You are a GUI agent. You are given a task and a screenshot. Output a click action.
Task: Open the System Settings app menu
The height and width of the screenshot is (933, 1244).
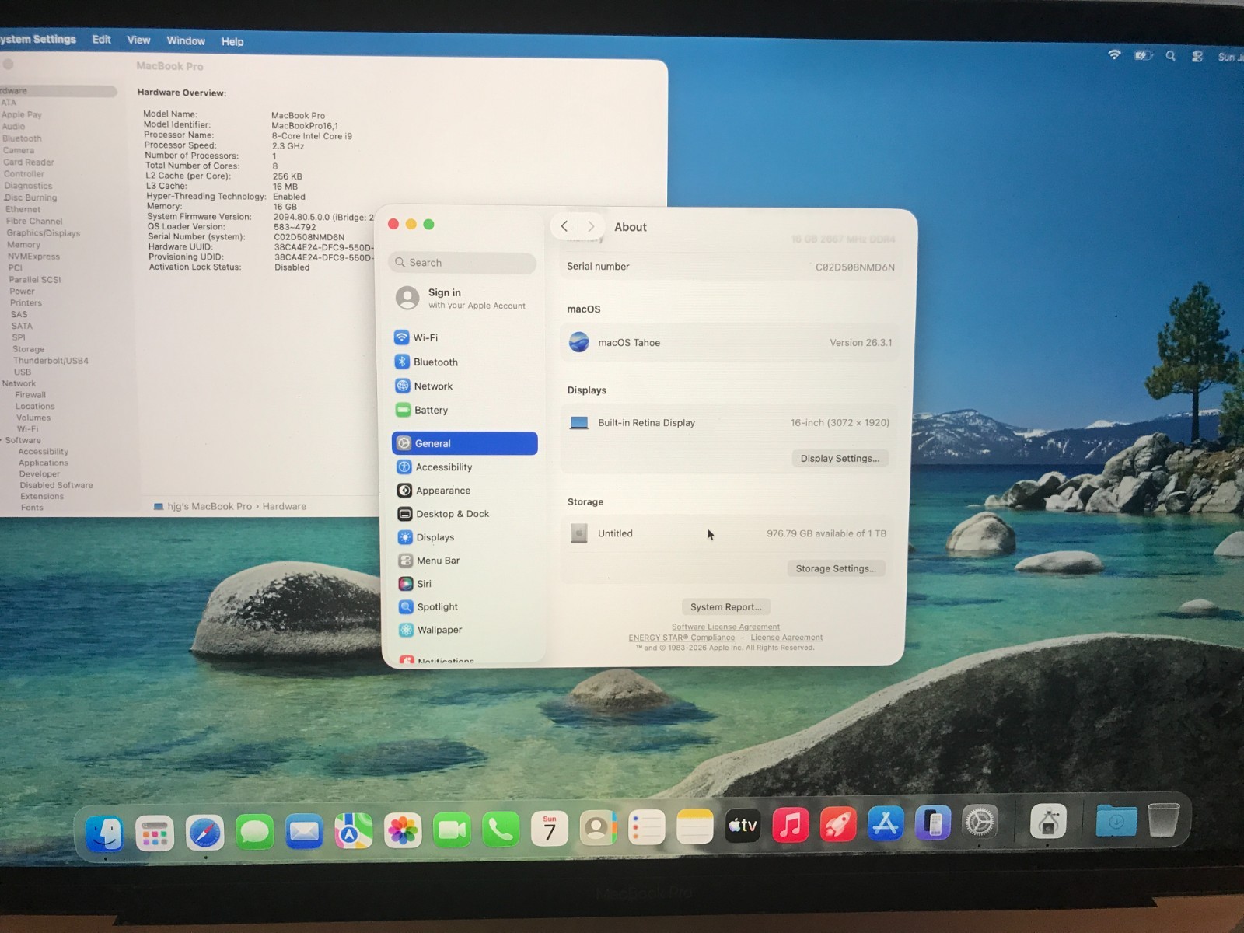point(38,39)
